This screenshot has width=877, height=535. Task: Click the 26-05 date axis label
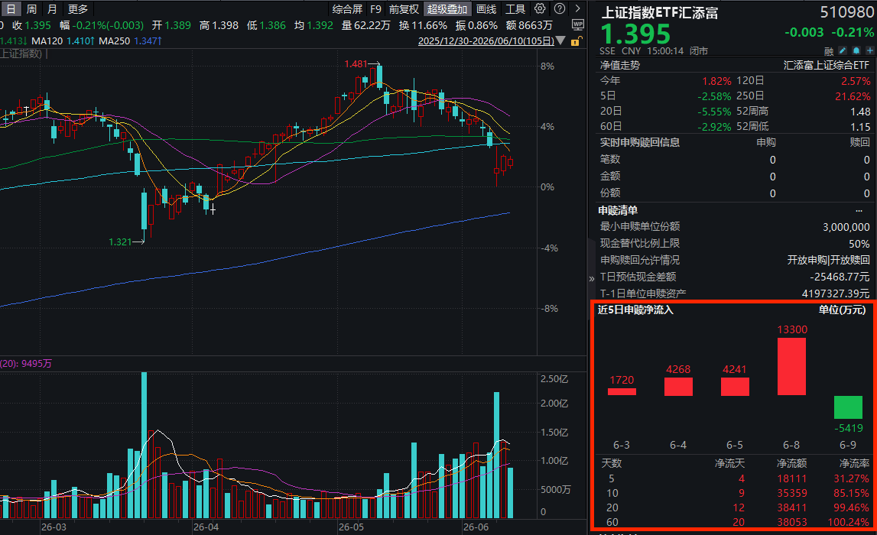(351, 527)
